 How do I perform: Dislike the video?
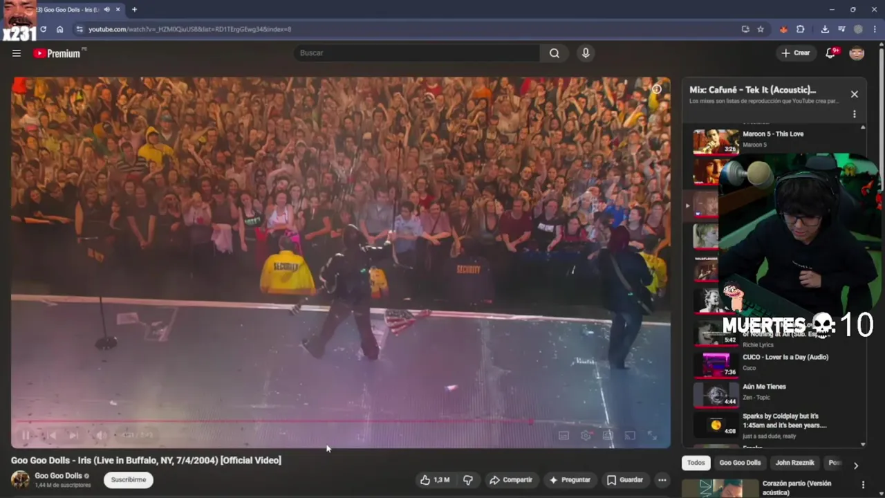pyautogui.click(x=468, y=479)
